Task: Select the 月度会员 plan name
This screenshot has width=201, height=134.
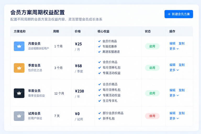Action: 34,44
